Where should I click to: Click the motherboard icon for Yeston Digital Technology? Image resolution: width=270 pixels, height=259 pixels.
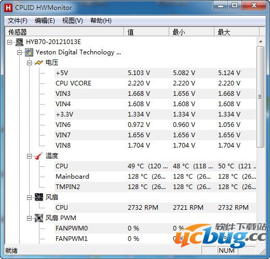[29, 52]
